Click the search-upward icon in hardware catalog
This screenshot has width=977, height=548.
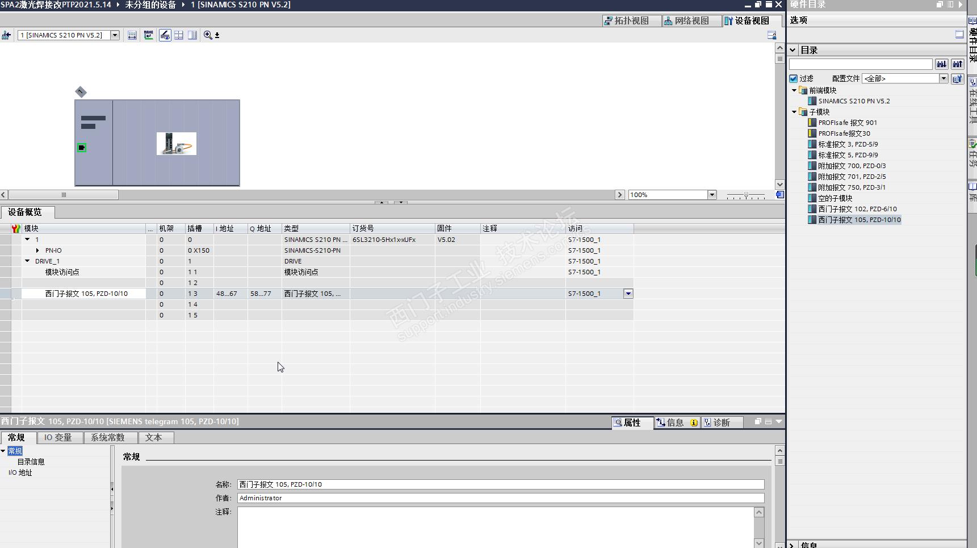[x=957, y=64]
